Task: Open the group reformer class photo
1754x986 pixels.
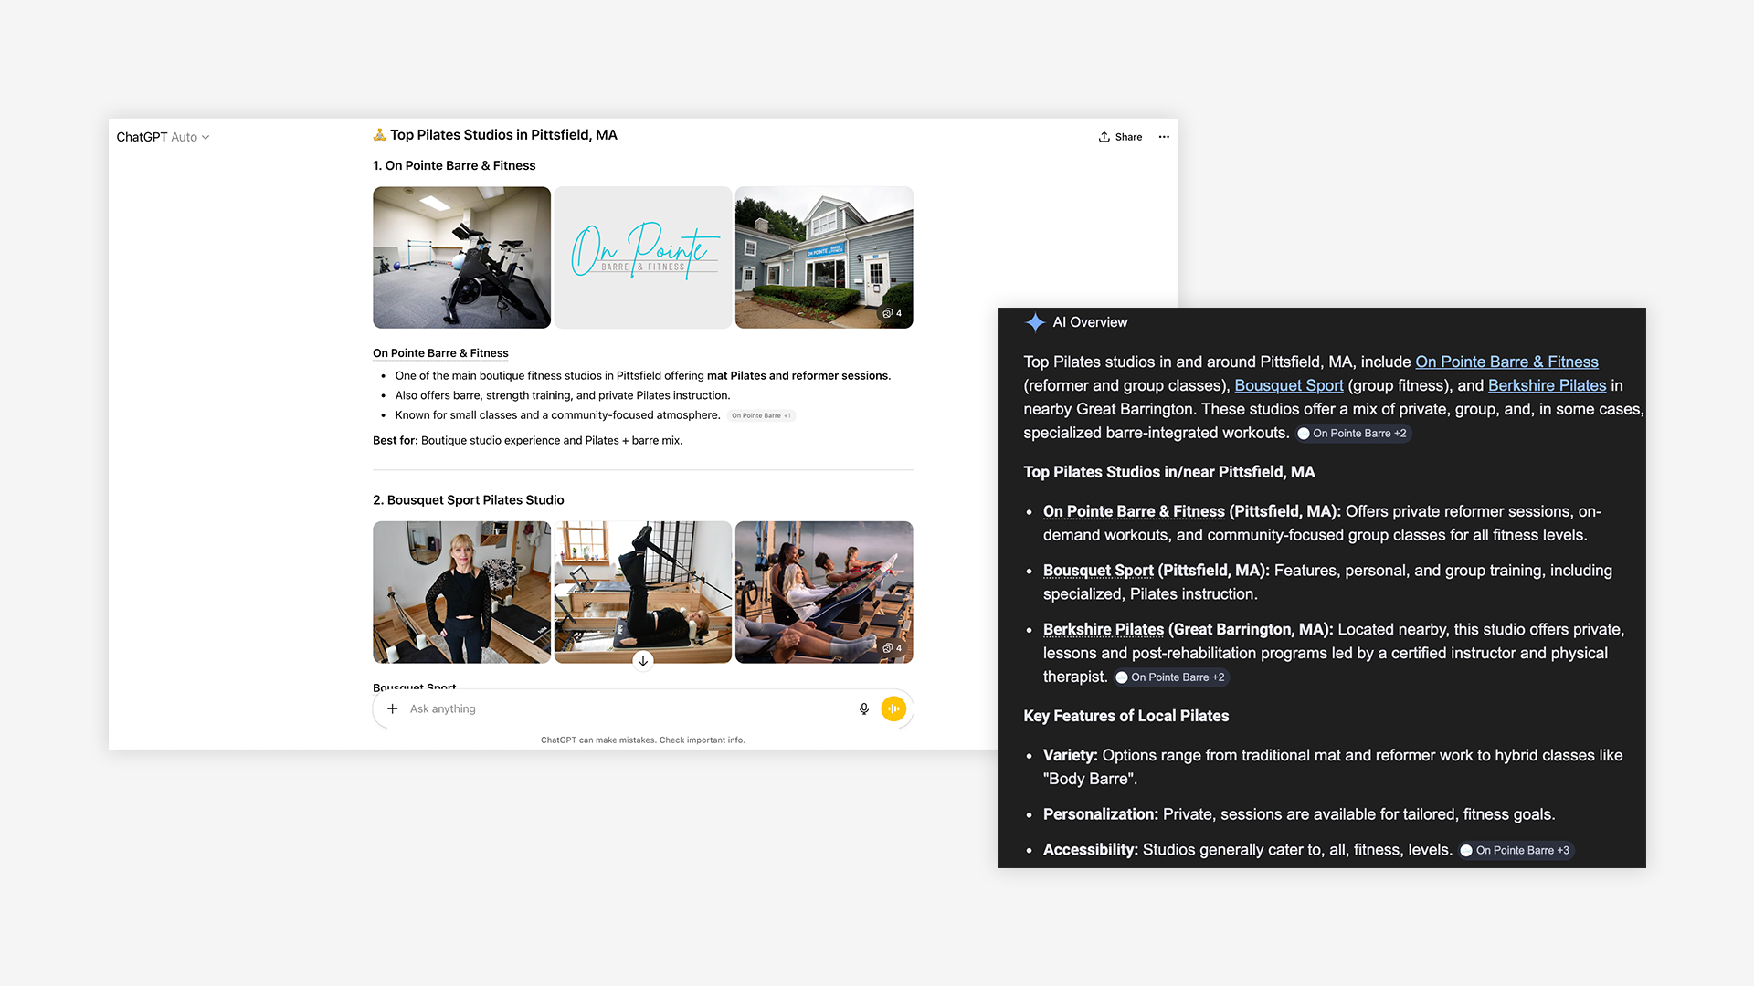Action: [824, 592]
